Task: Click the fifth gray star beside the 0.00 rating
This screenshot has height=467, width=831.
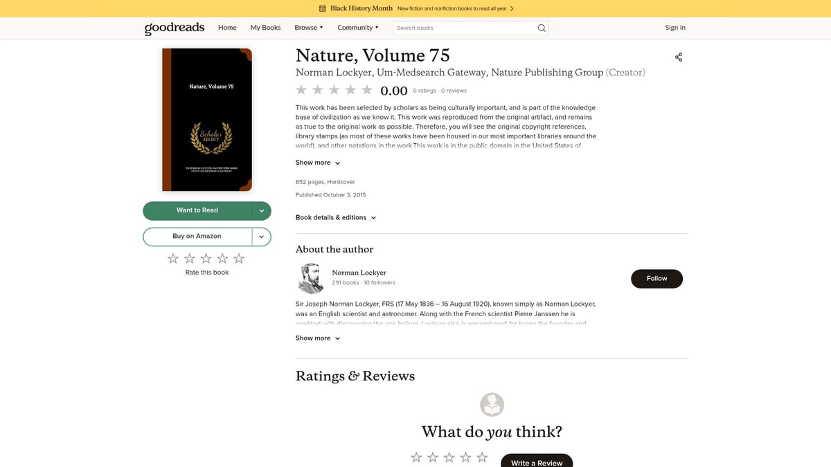Action: pyautogui.click(x=367, y=90)
